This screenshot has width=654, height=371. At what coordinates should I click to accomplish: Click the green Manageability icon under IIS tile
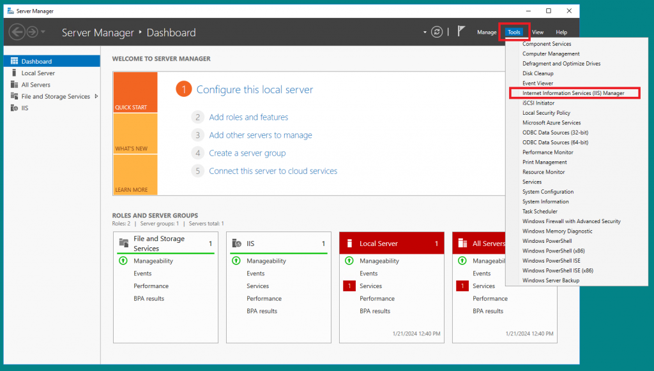[x=236, y=261]
